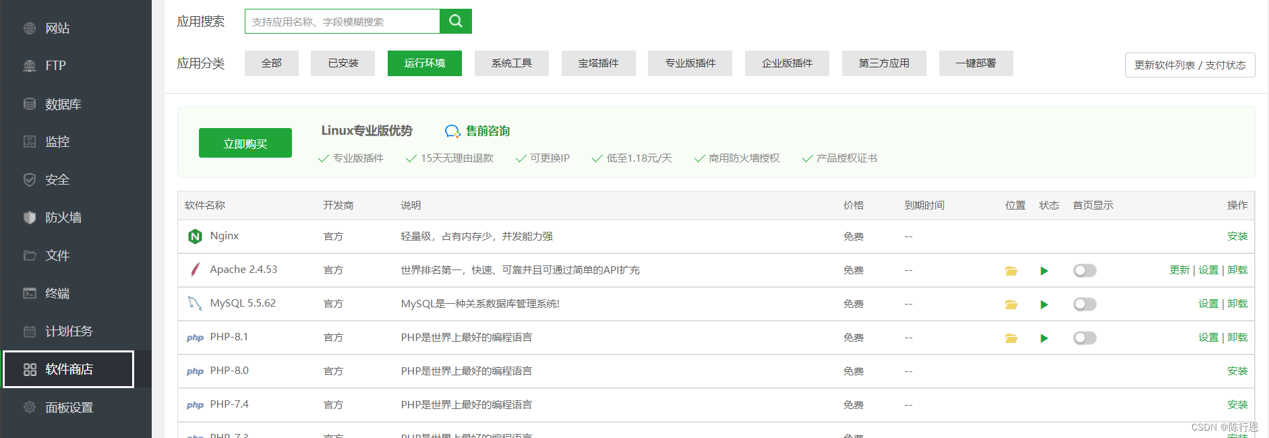Click 更新 link for Apache

[1179, 270]
